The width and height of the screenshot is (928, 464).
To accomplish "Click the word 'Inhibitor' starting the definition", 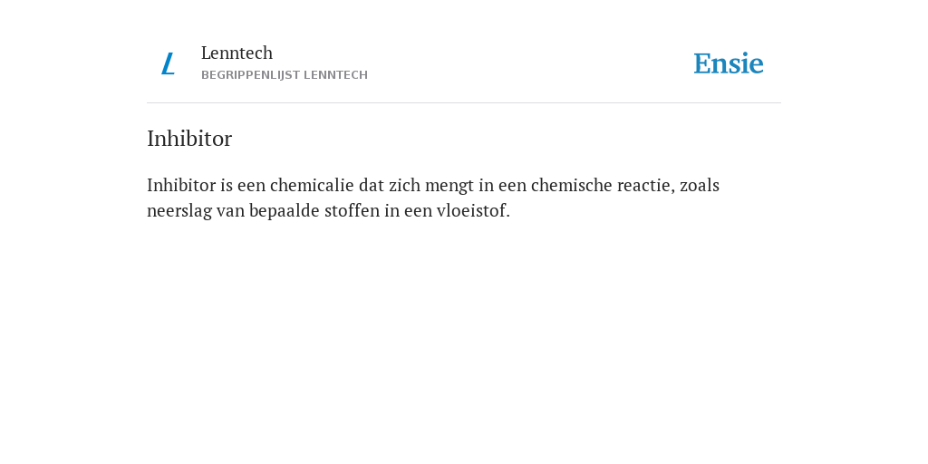I will click(181, 185).
